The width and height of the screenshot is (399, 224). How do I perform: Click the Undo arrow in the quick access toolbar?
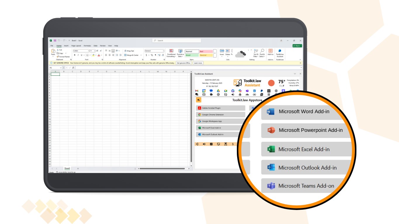(59, 41)
